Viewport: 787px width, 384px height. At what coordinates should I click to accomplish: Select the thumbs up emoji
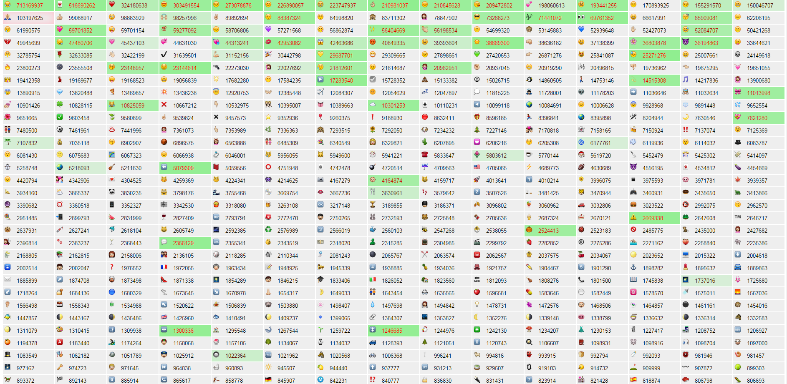(x=60, y=18)
